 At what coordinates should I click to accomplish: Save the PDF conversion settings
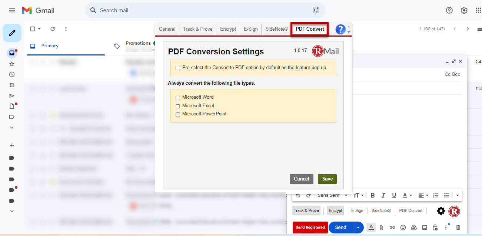coord(328,179)
